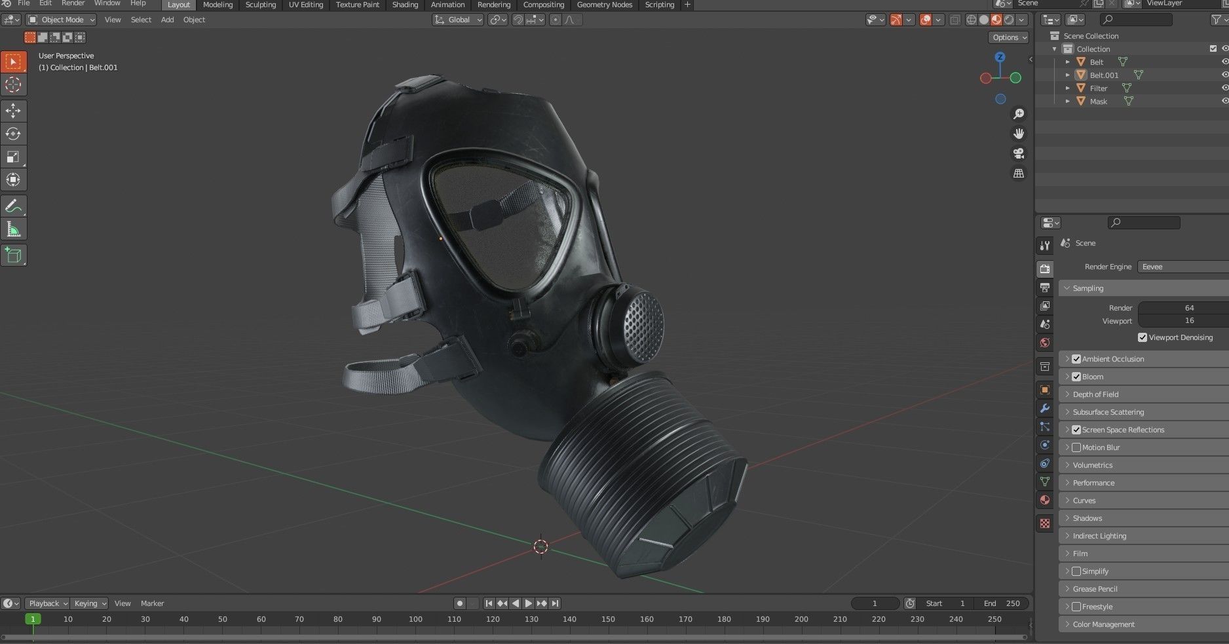Switch to the Sculpting workspace tab
The height and width of the screenshot is (644, 1229).
pyautogui.click(x=261, y=5)
